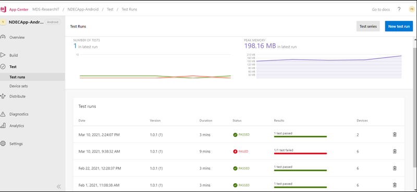Collapse the sidebar with double chevron
This screenshot has height=192, width=417.
[x=59, y=186]
